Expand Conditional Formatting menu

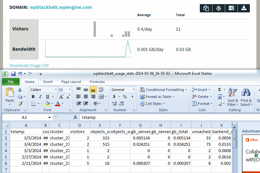click(x=163, y=90)
